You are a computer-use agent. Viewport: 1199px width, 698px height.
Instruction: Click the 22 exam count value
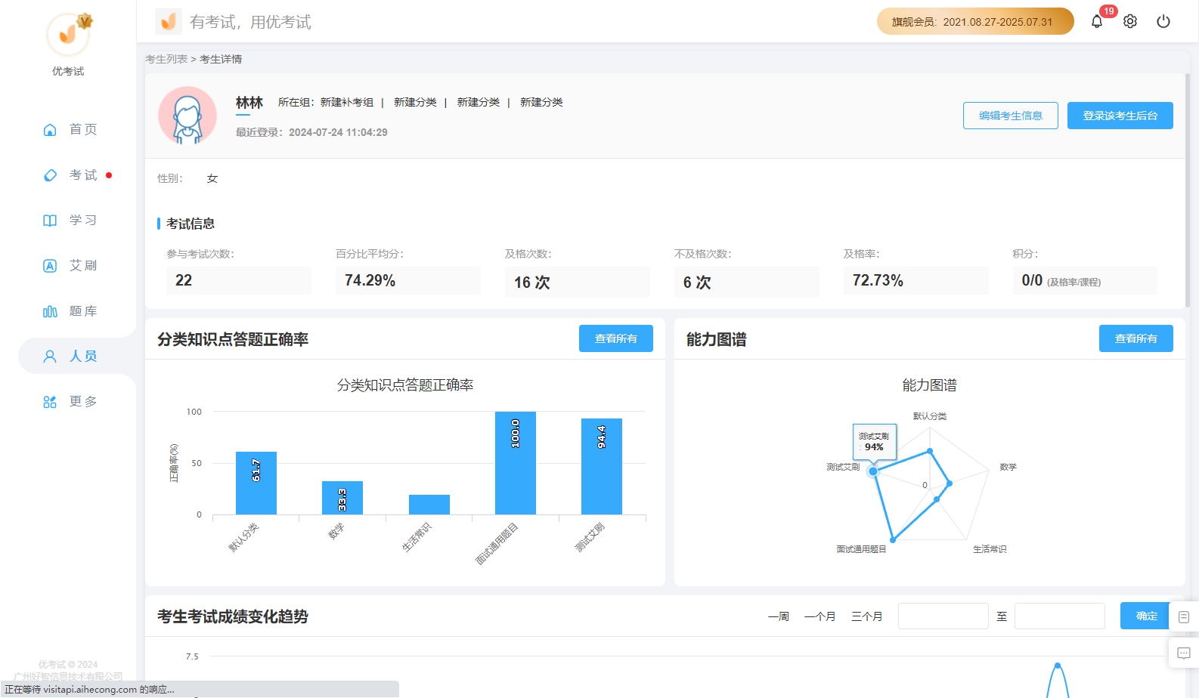tap(184, 280)
